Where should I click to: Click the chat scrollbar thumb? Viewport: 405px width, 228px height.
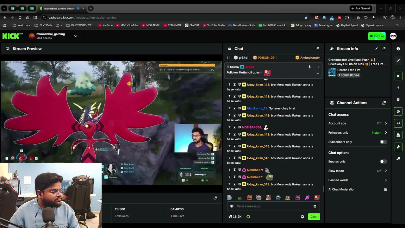[323, 189]
